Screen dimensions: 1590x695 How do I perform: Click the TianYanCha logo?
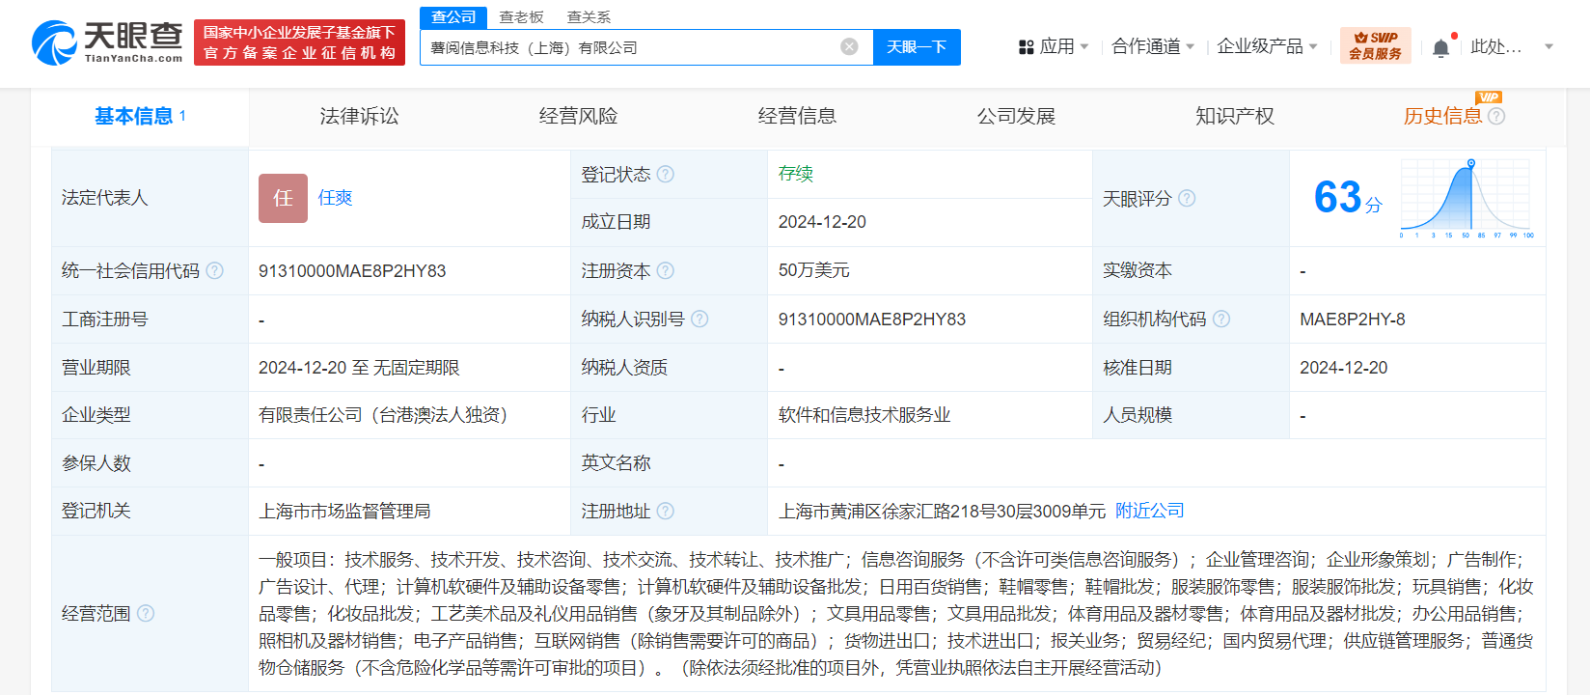tap(107, 43)
